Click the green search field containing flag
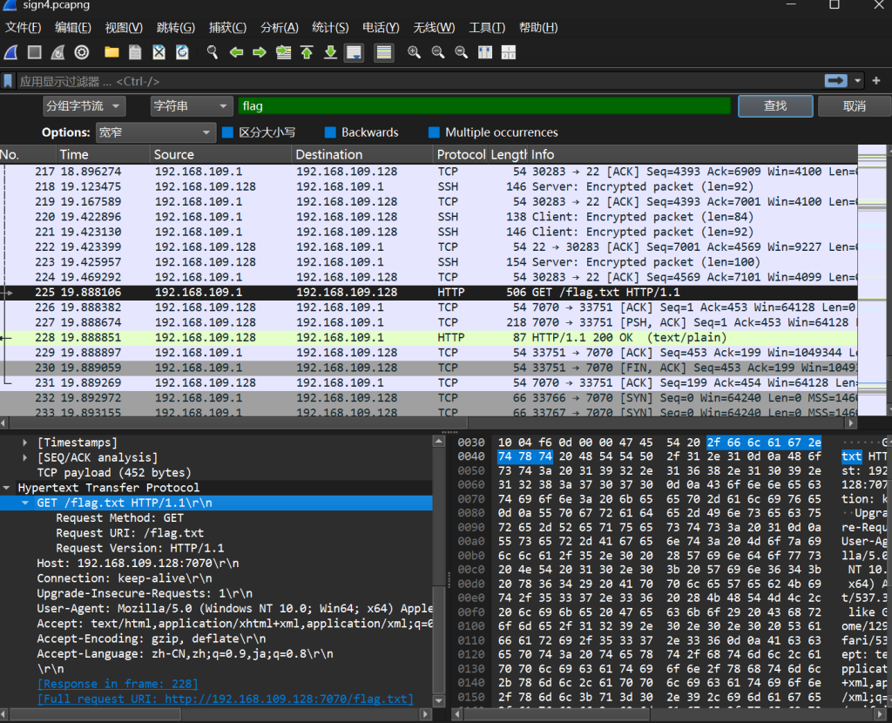 [484, 106]
